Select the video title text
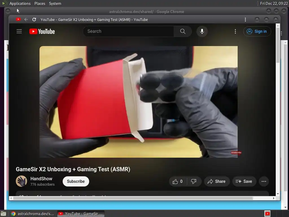 (x=73, y=169)
